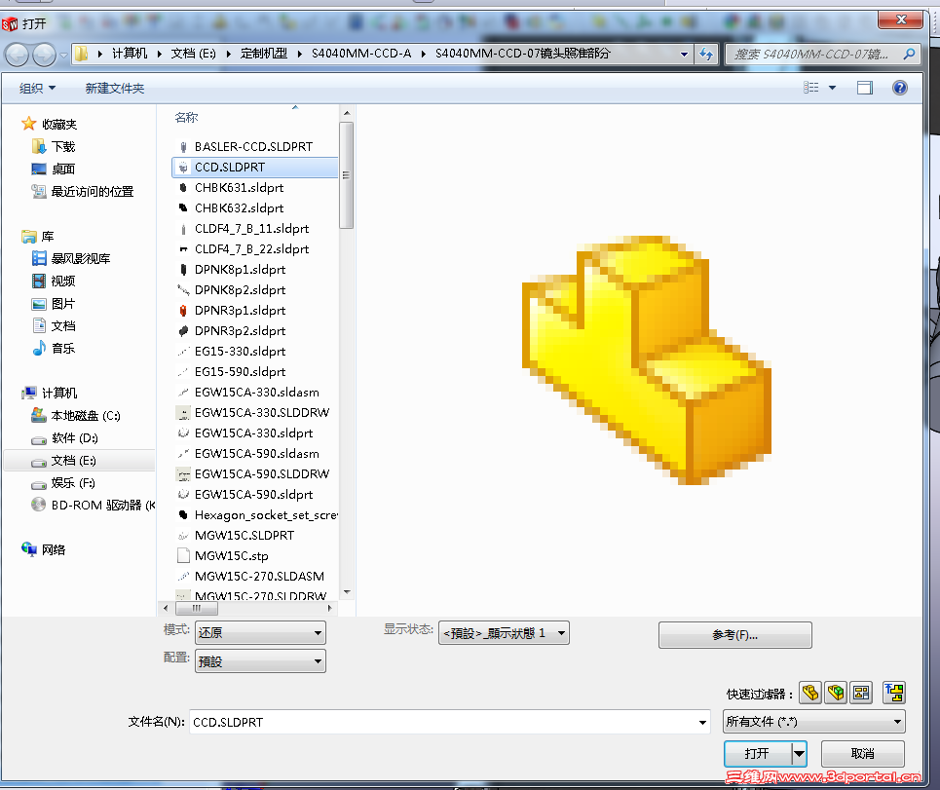This screenshot has width=940, height=790.
Task: Open the Downloads (下载) folder
Action: coord(54,147)
